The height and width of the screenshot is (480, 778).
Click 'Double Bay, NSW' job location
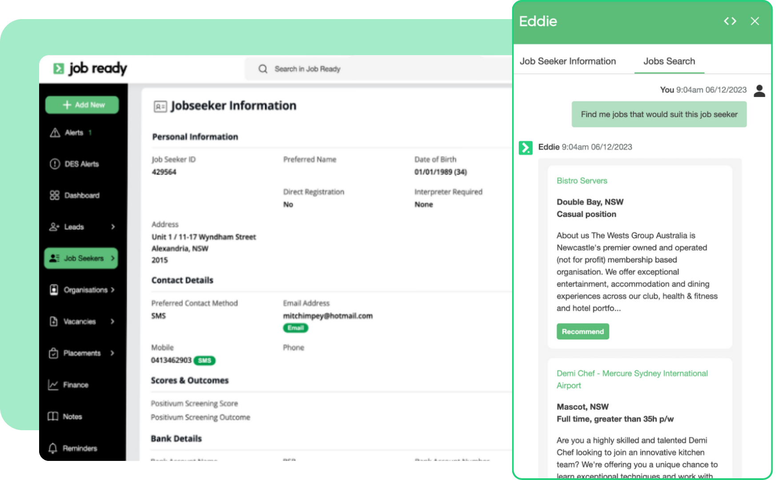pyautogui.click(x=590, y=202)
